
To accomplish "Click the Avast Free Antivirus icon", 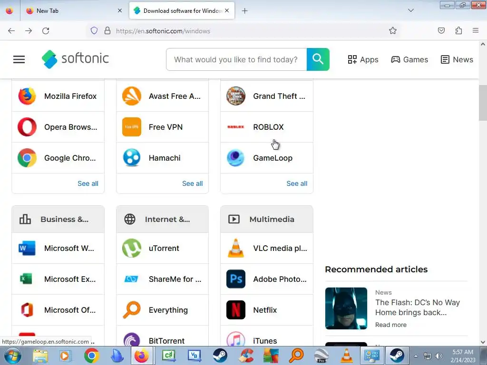I will [132, 96].
